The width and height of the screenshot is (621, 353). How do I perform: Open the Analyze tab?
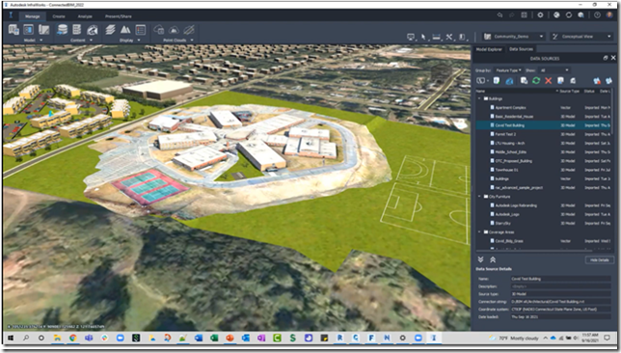85,16
